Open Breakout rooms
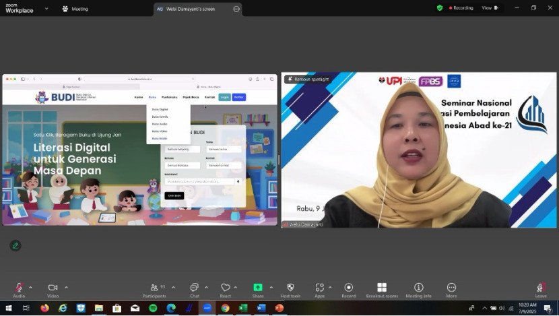The width and height of the screenshot is (559, 316). [382, 288]
